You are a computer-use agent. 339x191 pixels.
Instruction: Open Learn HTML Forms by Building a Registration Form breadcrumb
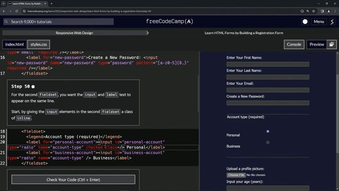(x=244, y=33)
